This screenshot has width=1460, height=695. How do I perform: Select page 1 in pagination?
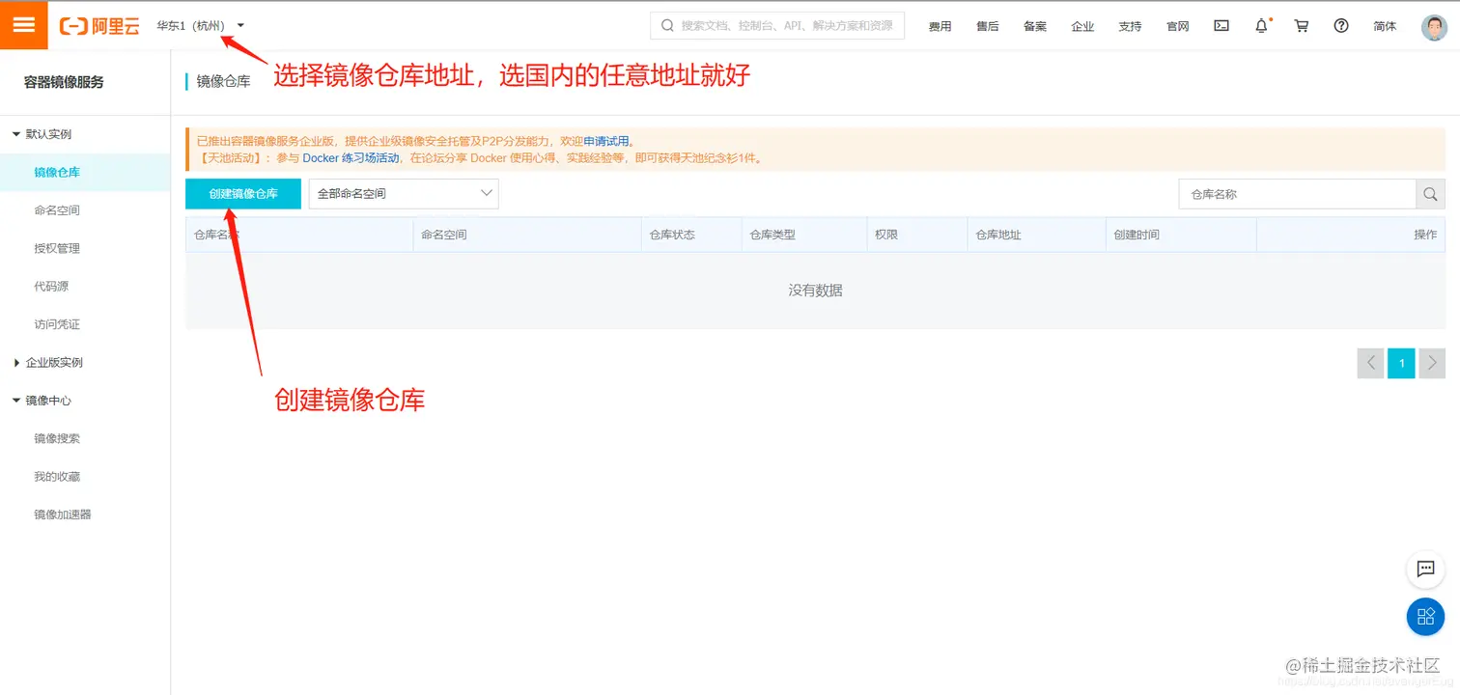(1401, 363)
